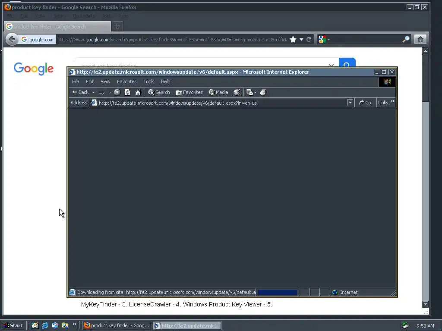Viewport: 442px width, 331px height.
Task: Click the page icon in the IE address bar
Action: pos(94,103)
